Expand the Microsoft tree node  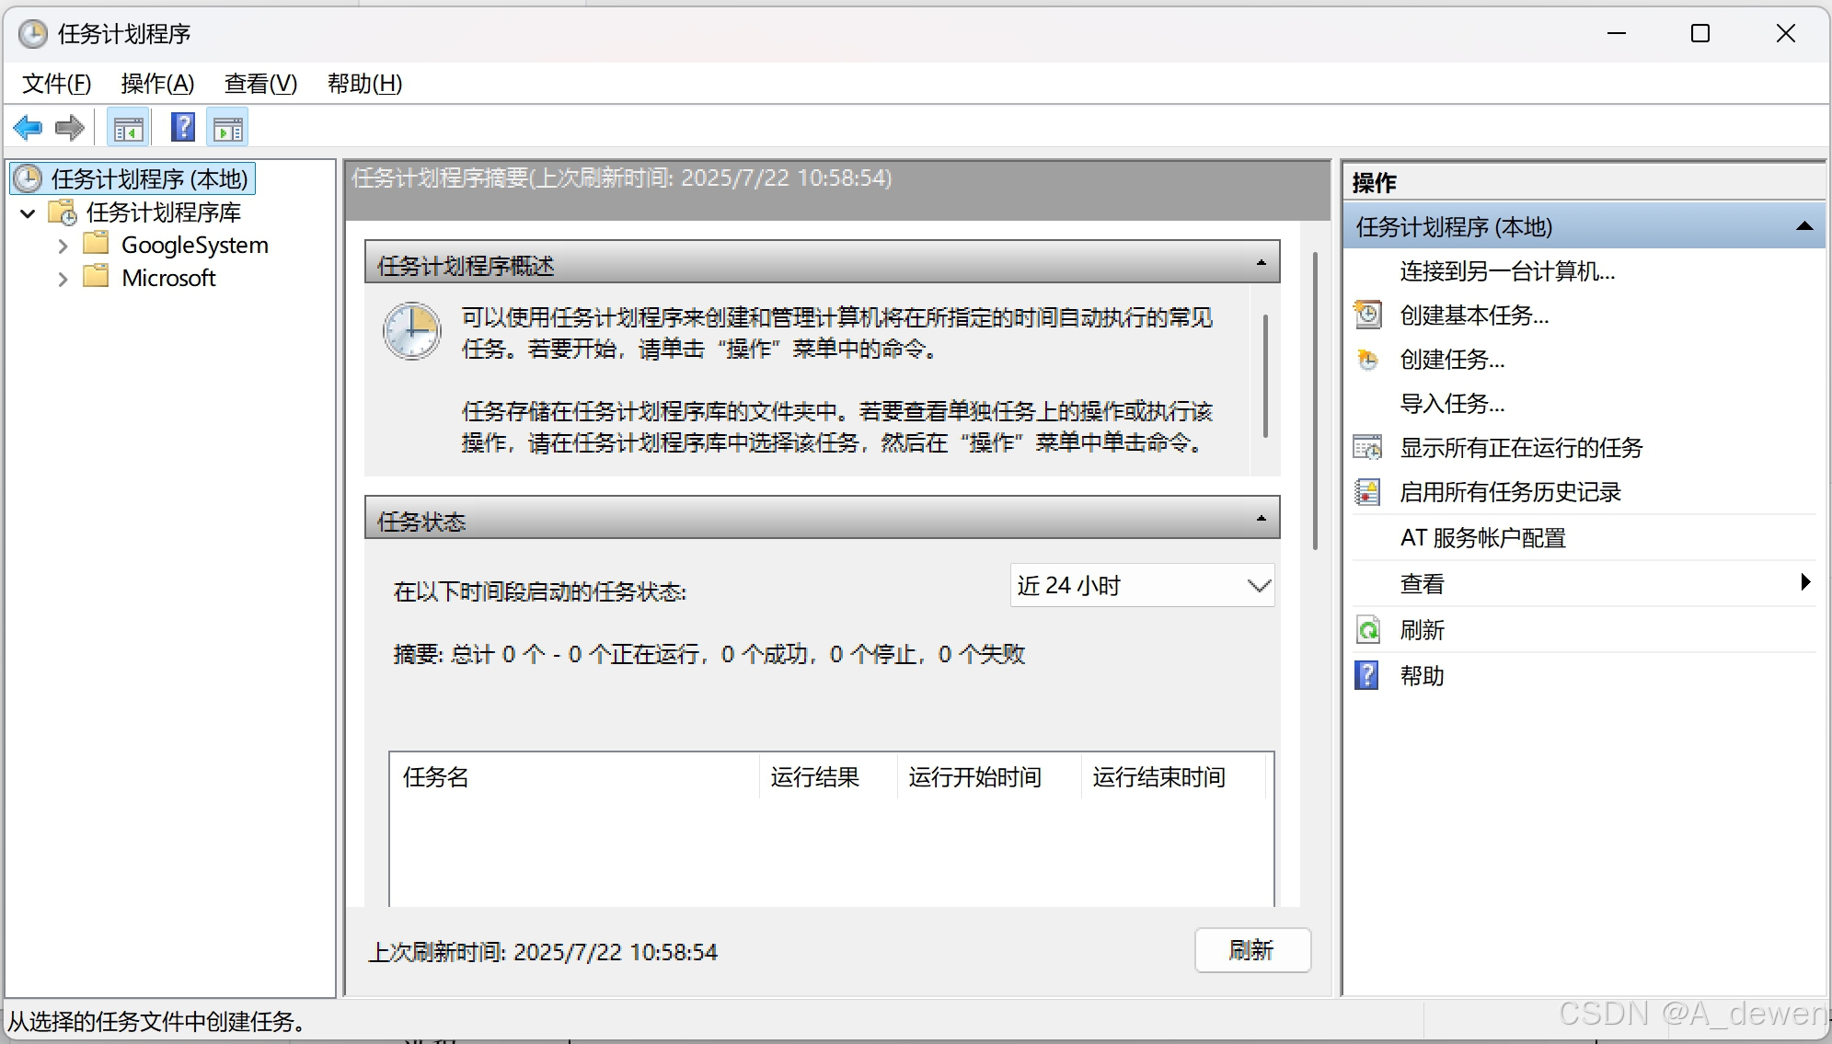63,279
